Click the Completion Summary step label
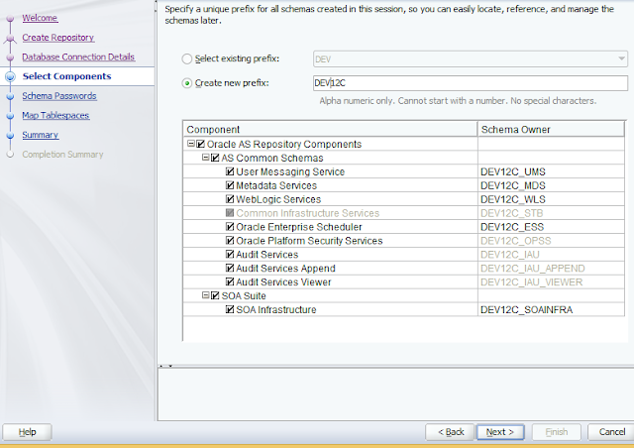This screenshot has height=448, width=634. pyautogui.click(x=62, y=155)
